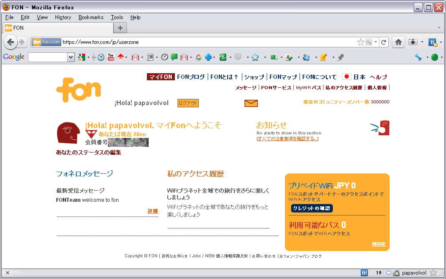Click the green speech bubble toolbar icon
This screenshot has height=279, width=446.
tap(174, 57)
